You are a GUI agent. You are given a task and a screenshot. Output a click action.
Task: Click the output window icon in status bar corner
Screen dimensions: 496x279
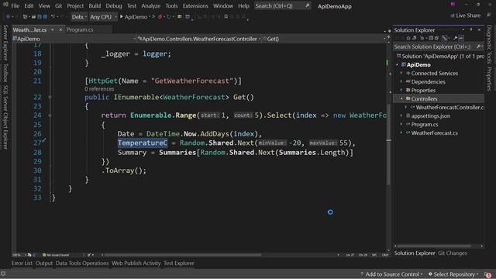pos(3,274)
